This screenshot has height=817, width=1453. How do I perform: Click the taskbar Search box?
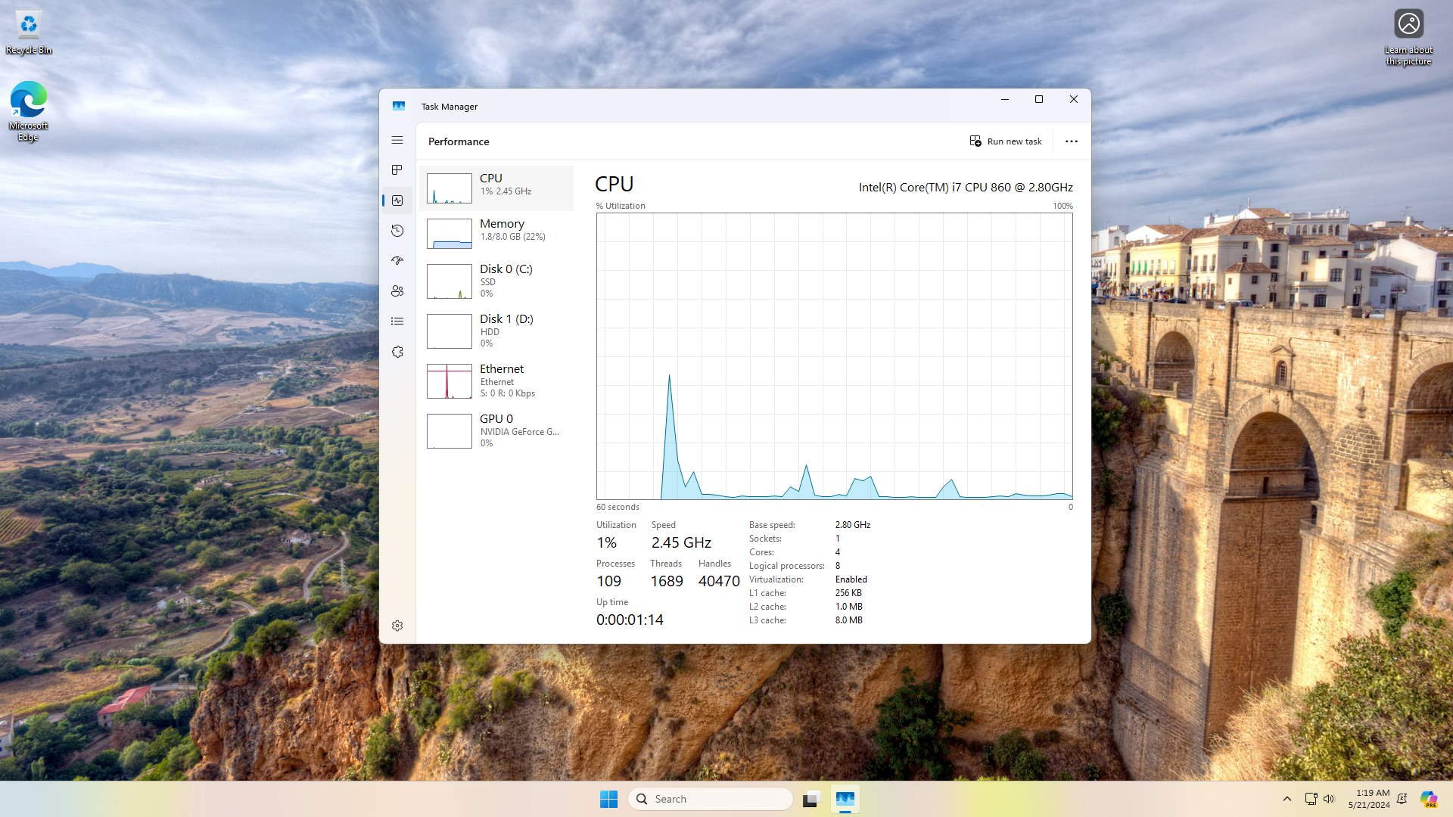710,799
